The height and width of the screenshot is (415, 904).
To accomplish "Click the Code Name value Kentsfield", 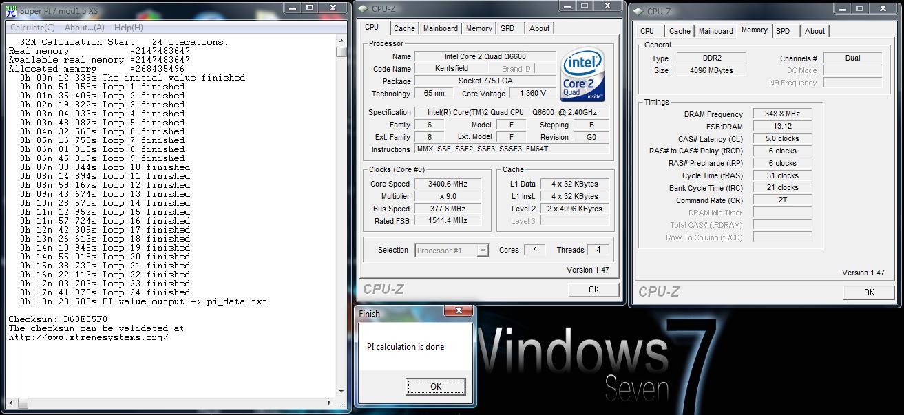I will pos(451,69).
